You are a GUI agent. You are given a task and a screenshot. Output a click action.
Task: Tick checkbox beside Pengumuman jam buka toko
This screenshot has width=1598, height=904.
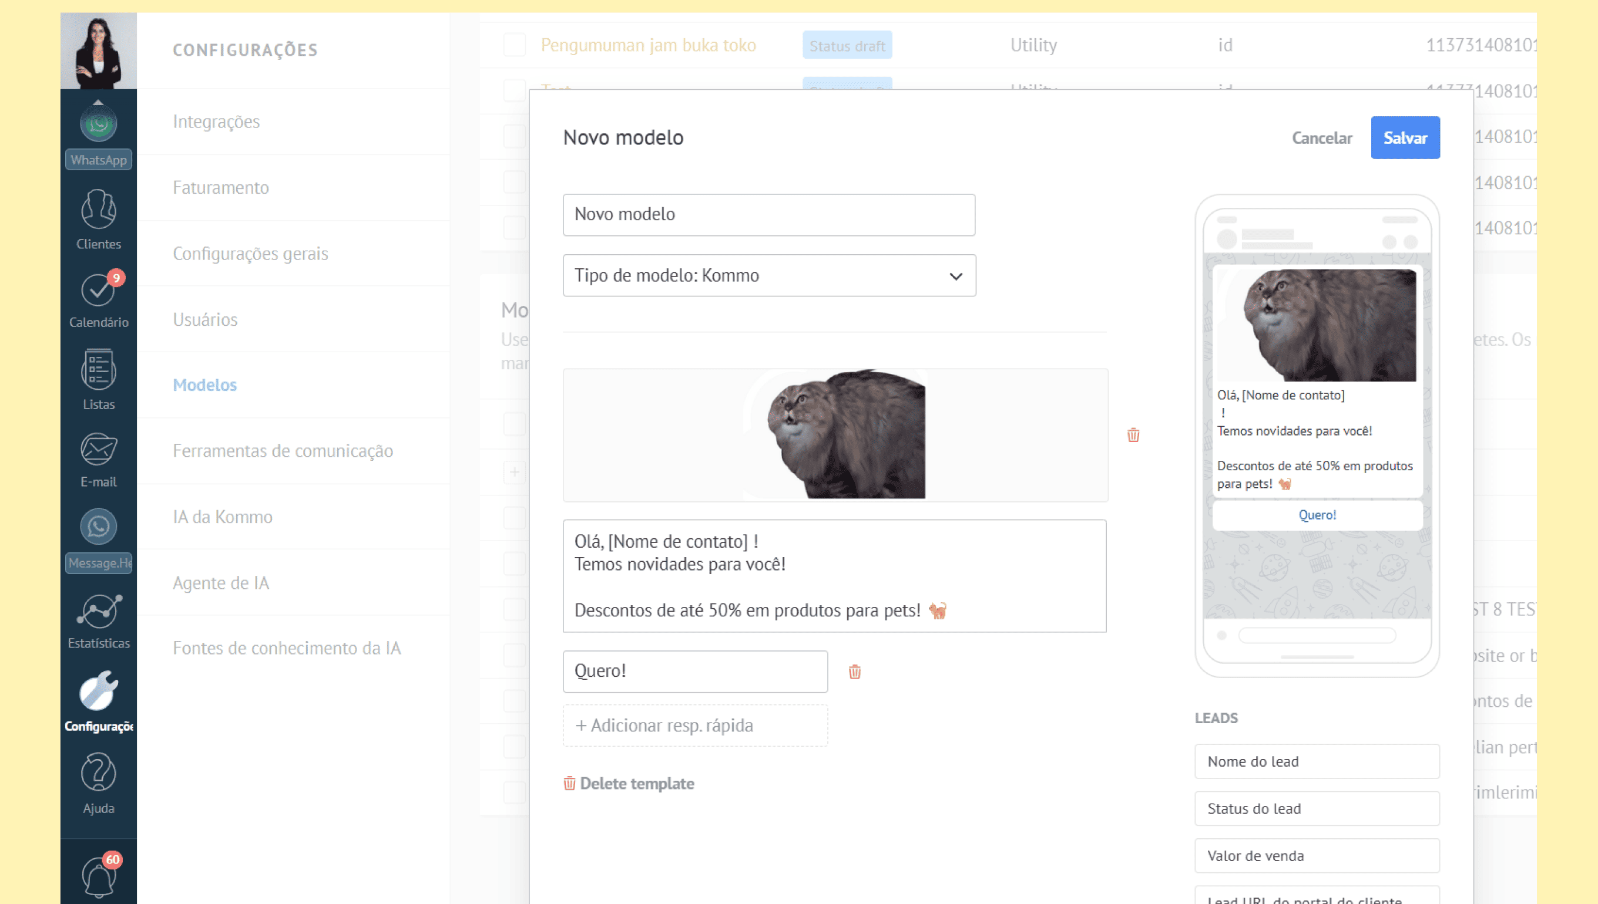[514, 45]
